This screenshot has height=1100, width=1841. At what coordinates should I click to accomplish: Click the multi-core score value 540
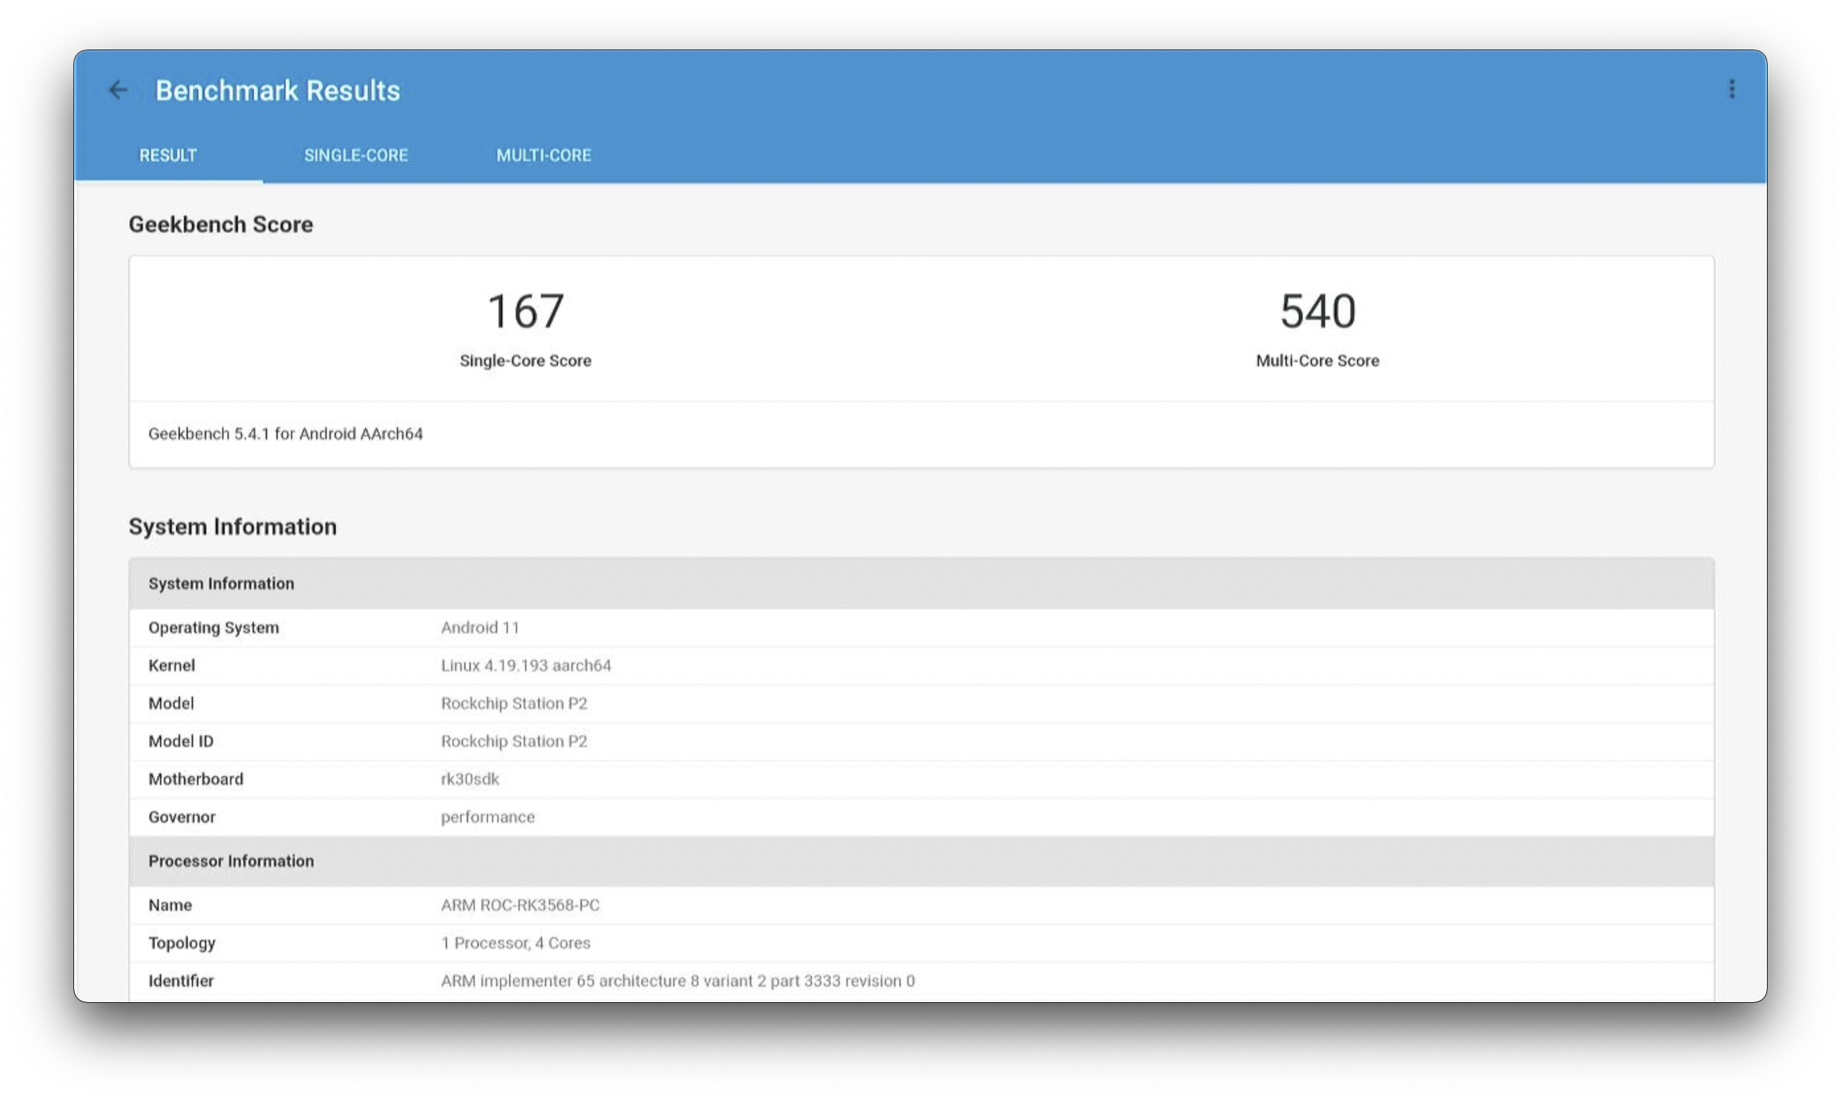(x=1317, y=311)
